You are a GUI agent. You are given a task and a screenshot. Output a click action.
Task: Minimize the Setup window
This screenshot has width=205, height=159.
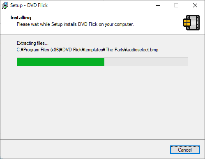158,5
